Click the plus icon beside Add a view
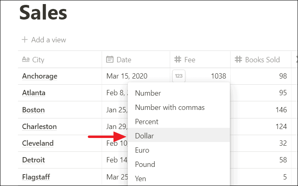Screen dimensions: 298x186 [25, 40]
